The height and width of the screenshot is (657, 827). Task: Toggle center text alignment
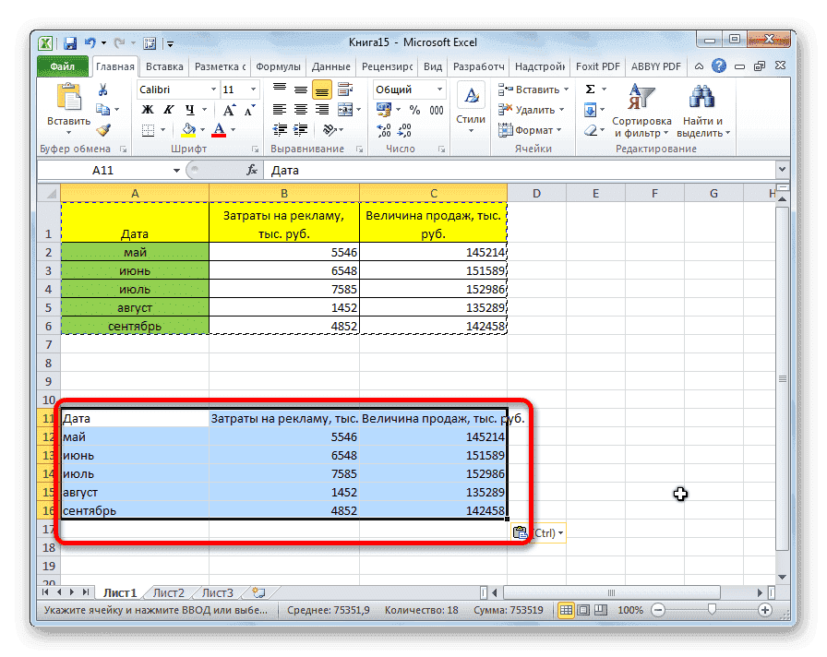(x=299, y=109)
